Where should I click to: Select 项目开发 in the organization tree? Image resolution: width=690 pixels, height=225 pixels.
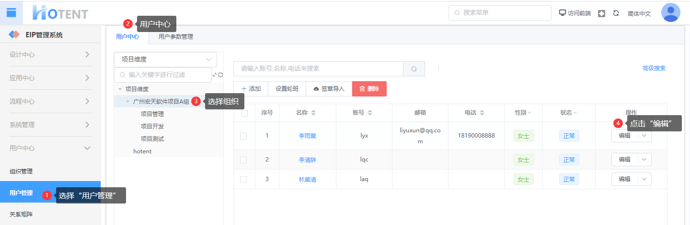(152, 126)
